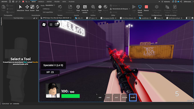Switch to the VISTA ribbon tab
The width and height of the screenshot is (194, 109).
(64, 2)
